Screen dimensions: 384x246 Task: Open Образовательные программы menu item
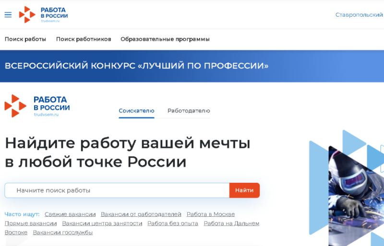(165, 39)
